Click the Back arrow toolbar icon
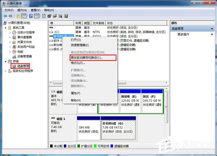The width and height of the screenshot is (217, 156). click(x=5, y=16)
